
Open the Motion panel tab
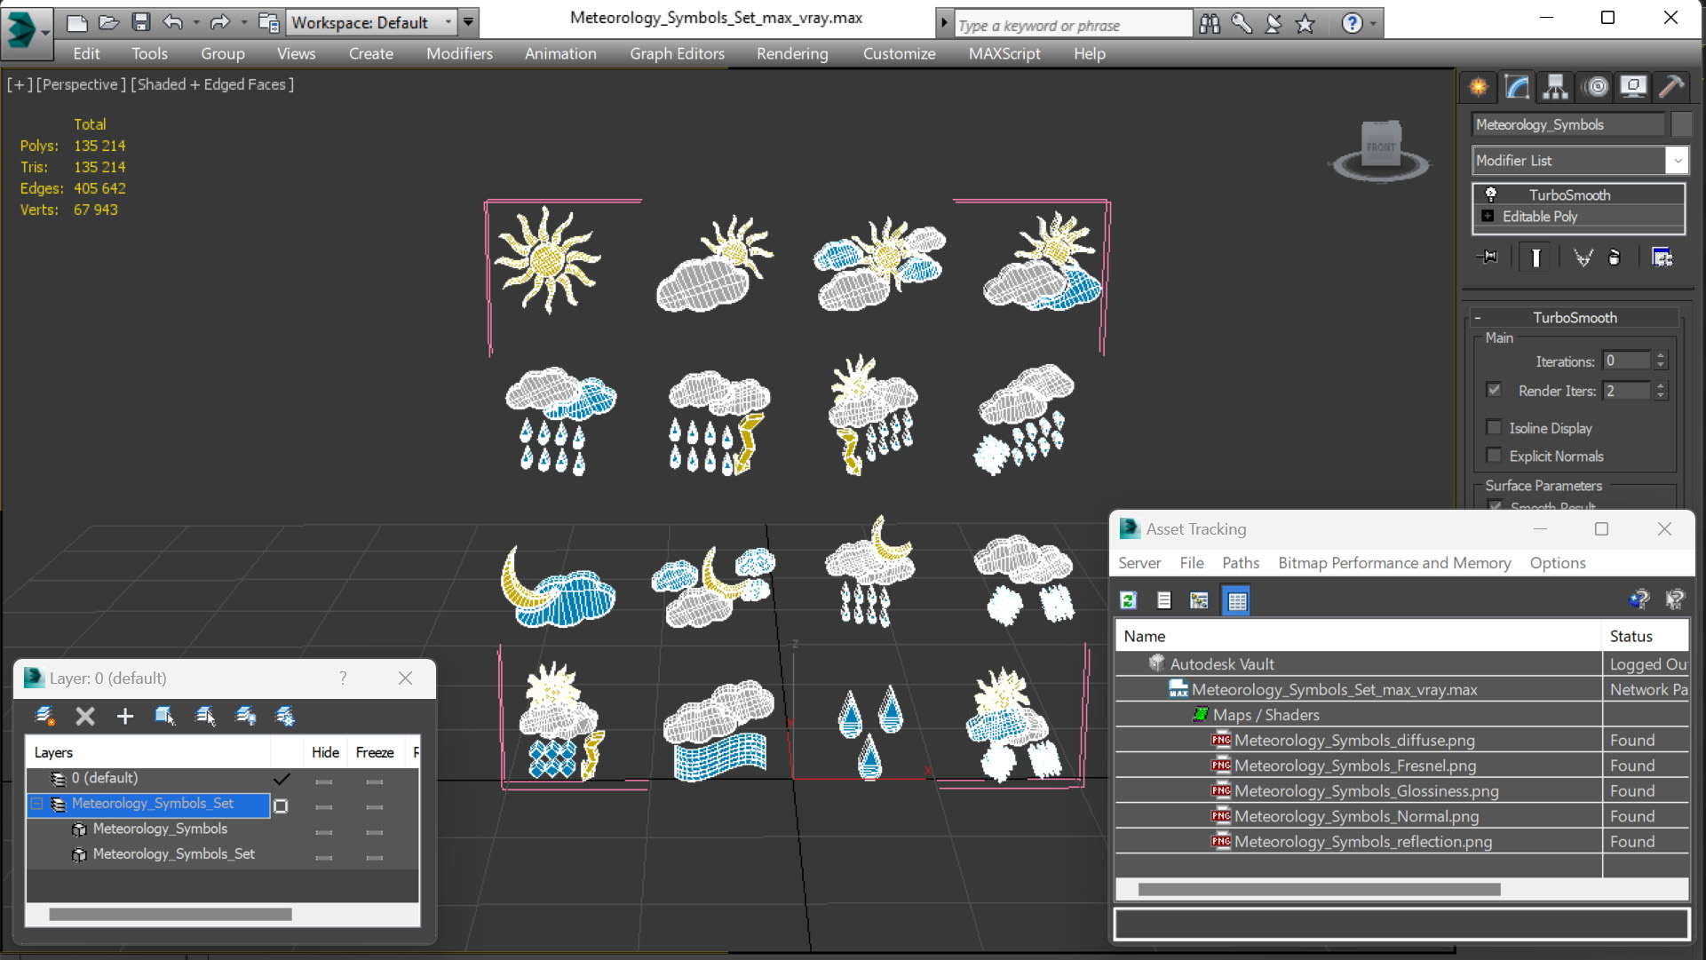[1596, 86]
